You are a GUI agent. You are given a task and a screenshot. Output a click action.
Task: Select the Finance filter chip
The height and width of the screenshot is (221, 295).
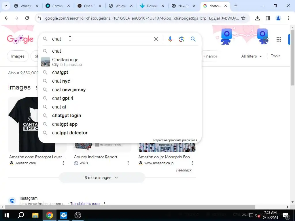210,56
